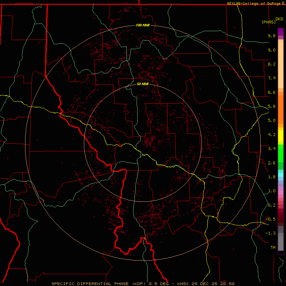Screen dimensions: 286x286
Task: Click the 0.5 DEG elevation text
Action: (x=158, y=284)
